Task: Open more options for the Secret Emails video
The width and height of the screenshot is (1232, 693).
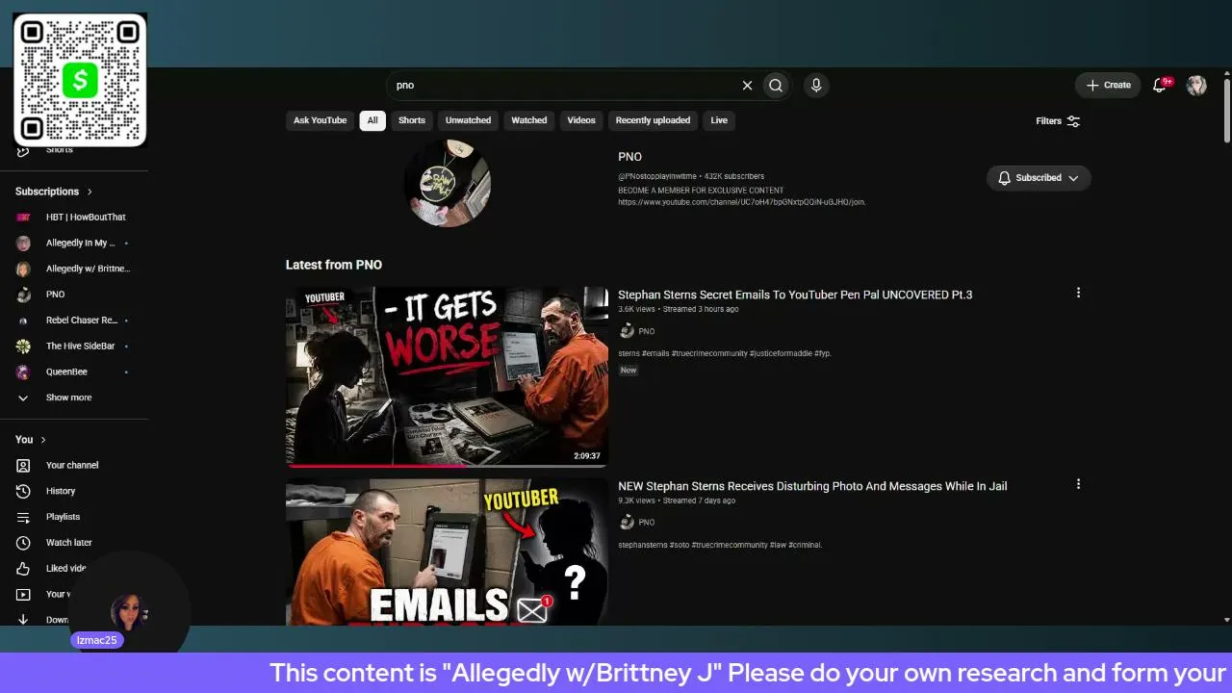Action: (x=1078, y=293)
